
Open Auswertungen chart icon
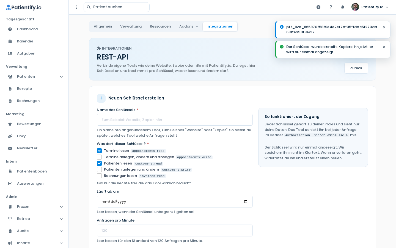point(10,184)
